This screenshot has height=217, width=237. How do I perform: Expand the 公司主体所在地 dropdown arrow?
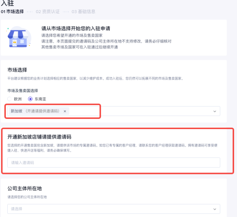pyautogui.click(x=215, y=209)
